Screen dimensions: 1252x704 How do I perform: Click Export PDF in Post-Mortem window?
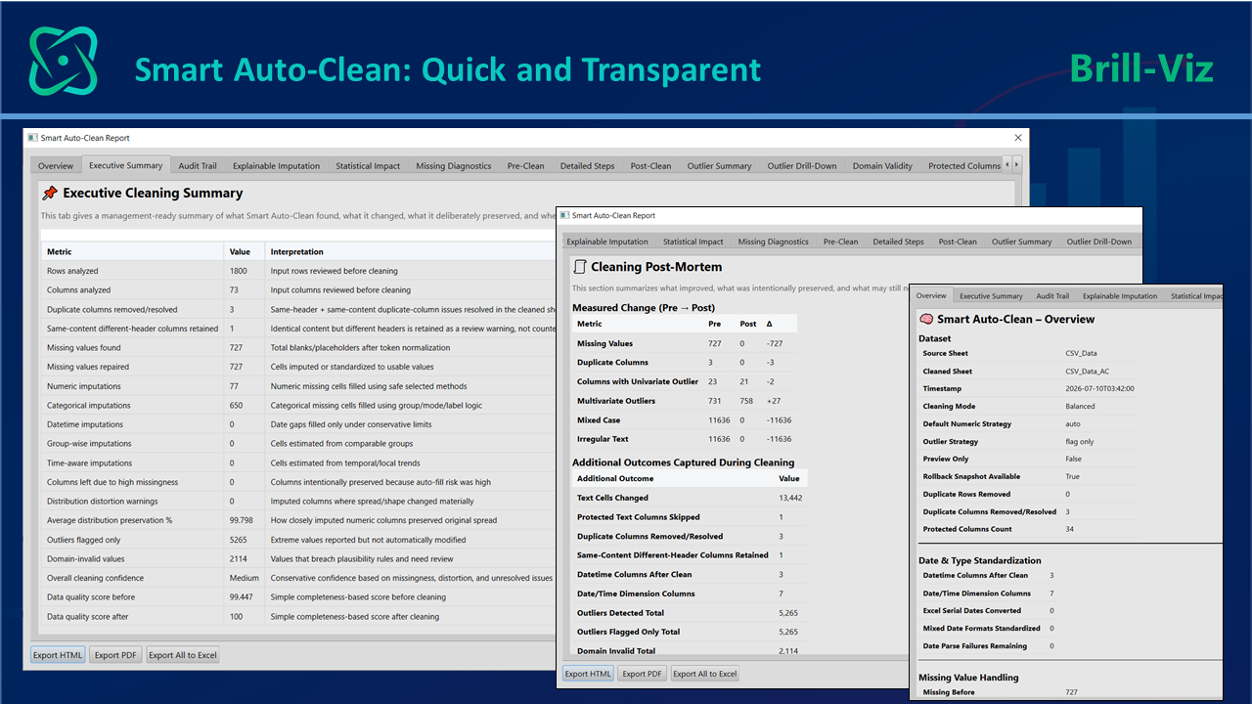[x=643, y=674]
